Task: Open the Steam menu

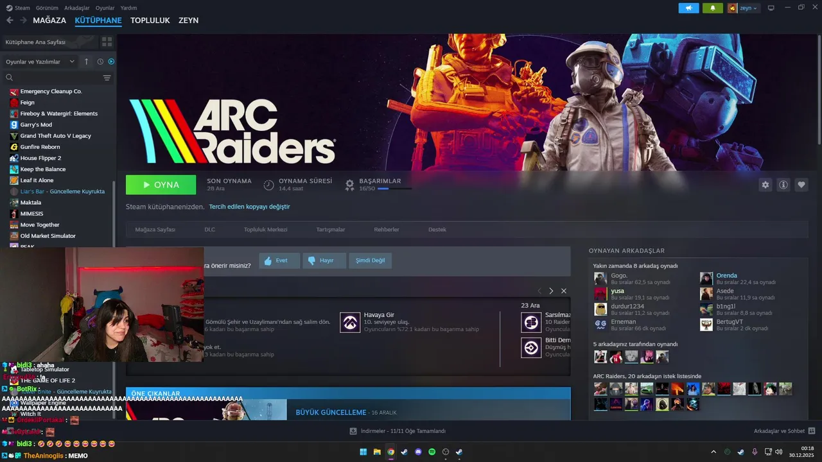Action: [18, 8]
